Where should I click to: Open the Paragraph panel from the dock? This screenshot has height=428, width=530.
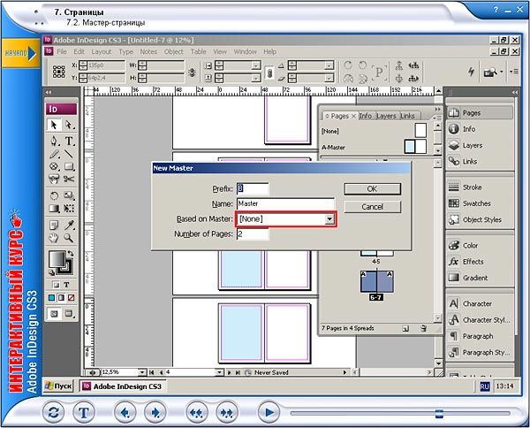[480, 336]
